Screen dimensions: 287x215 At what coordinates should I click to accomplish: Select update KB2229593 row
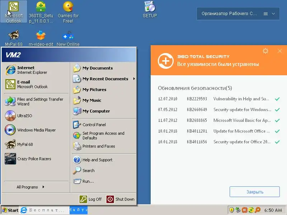[x=219, y=99]
